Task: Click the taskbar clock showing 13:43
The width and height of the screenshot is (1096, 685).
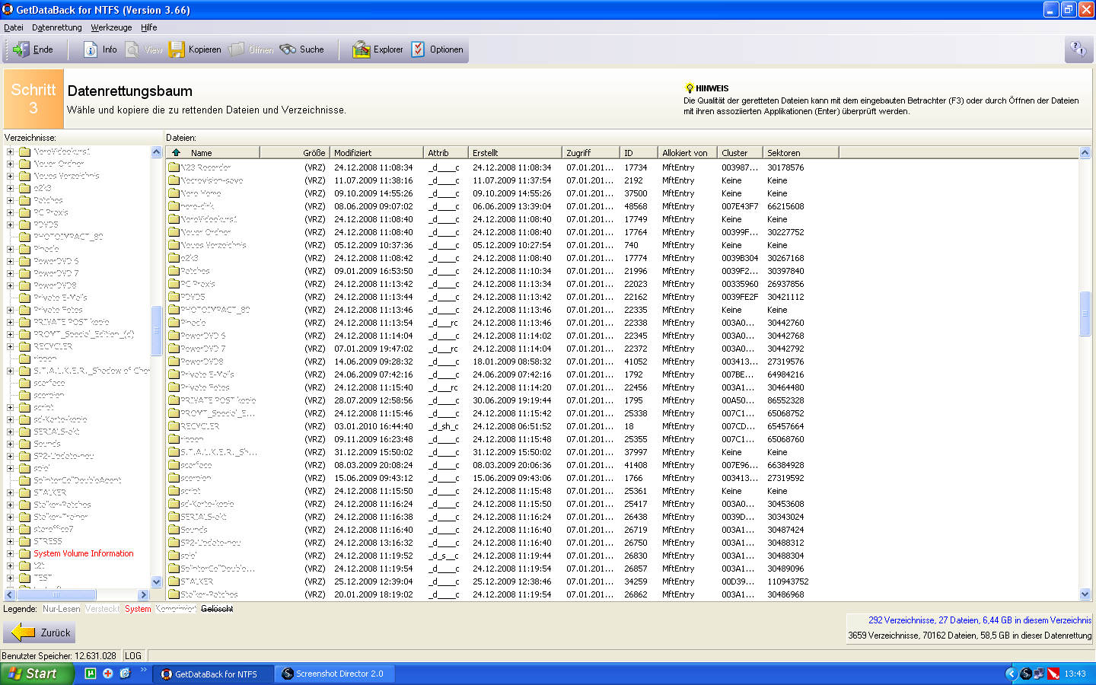Action: 1075,674
